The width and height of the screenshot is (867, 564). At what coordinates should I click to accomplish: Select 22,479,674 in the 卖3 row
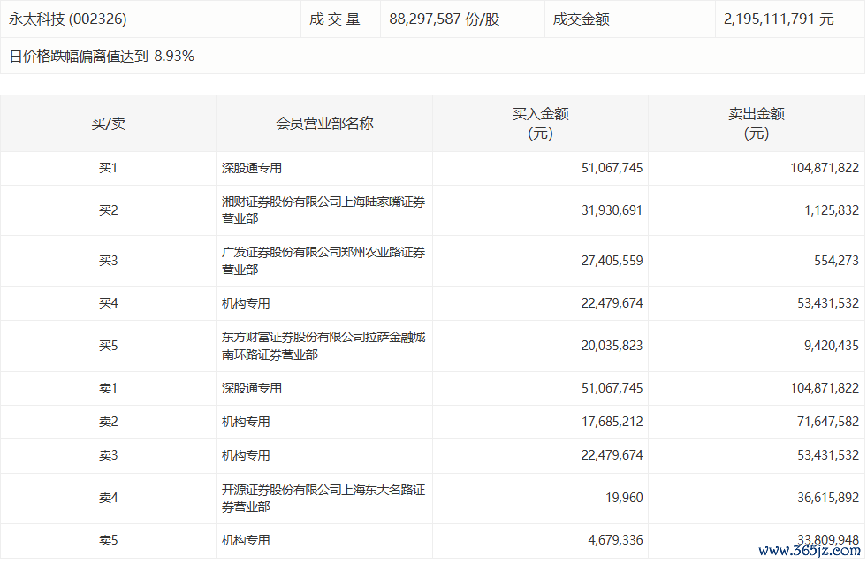click(x=612, y=456)
